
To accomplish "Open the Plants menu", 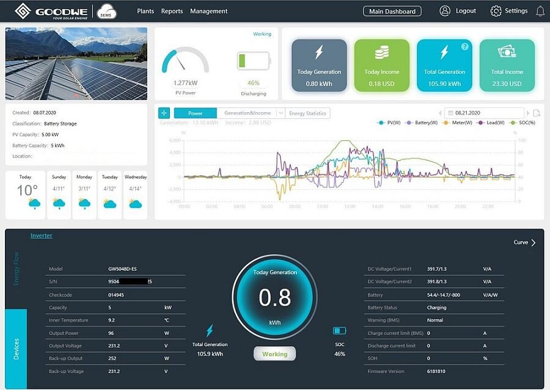I will tap(145, 11).
